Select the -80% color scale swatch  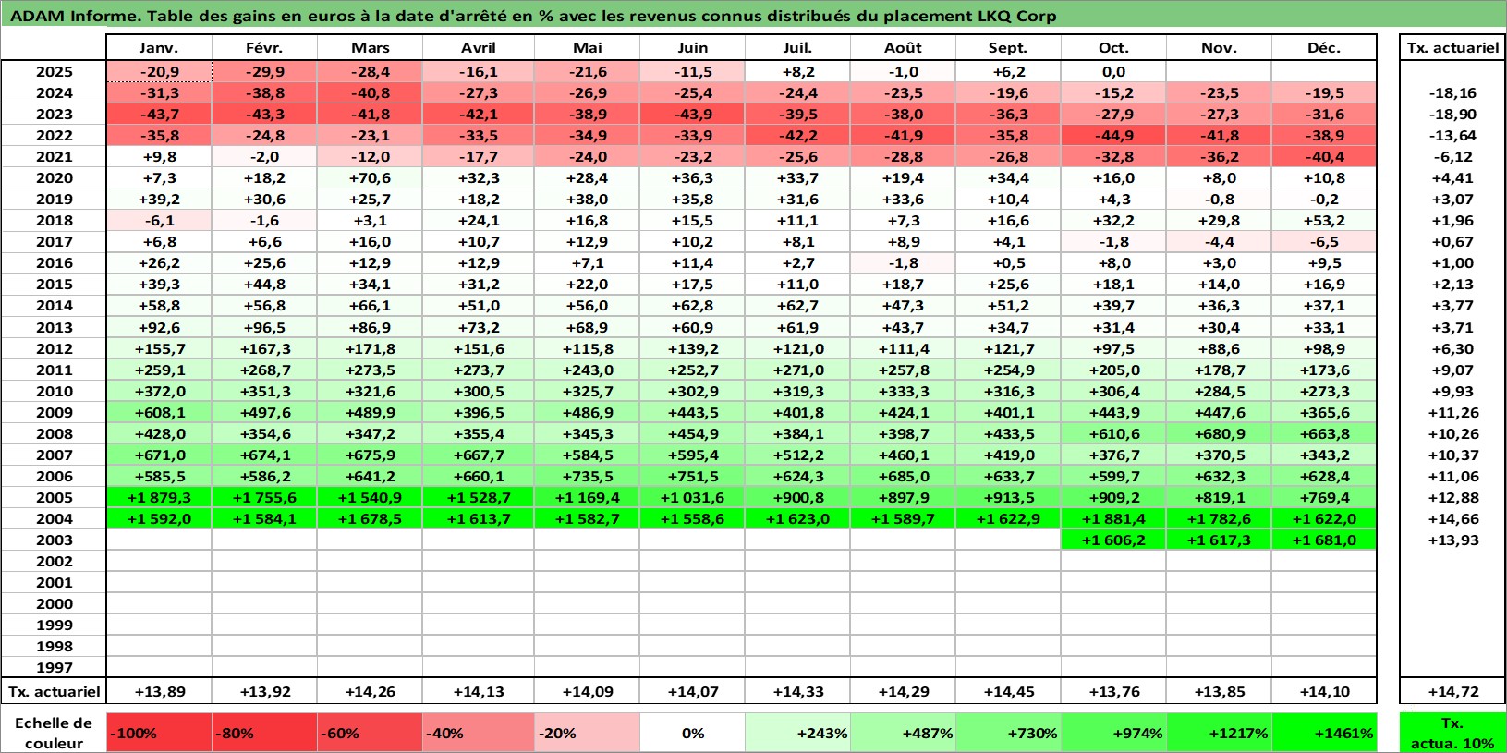[264, 733]
